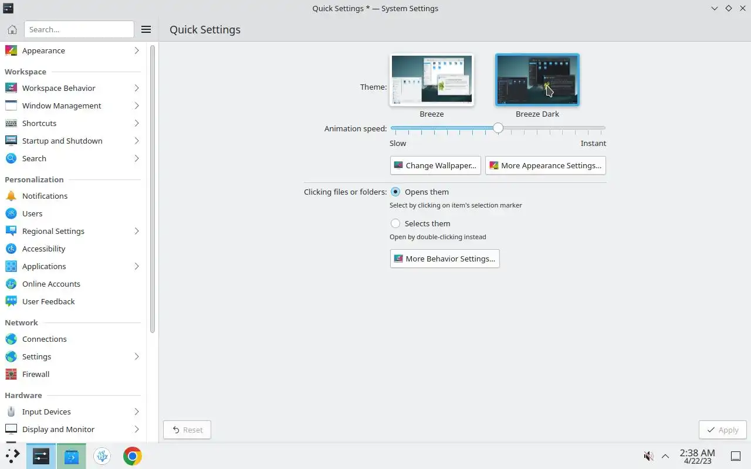Screen dimensions: 751x469
Task: Select the Breeze Dark theme thumbnail
Action: (537, 80)
